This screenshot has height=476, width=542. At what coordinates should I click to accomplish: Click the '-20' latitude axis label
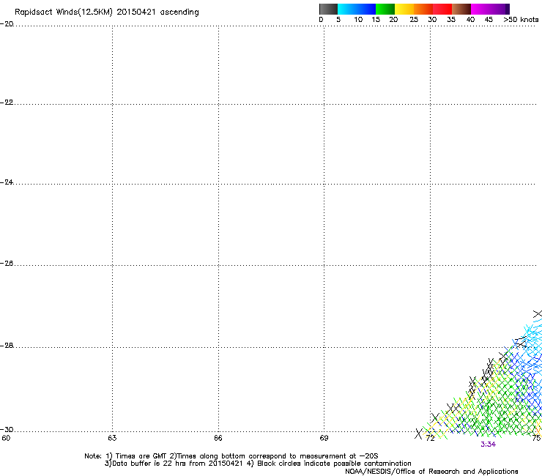[7, 24]
